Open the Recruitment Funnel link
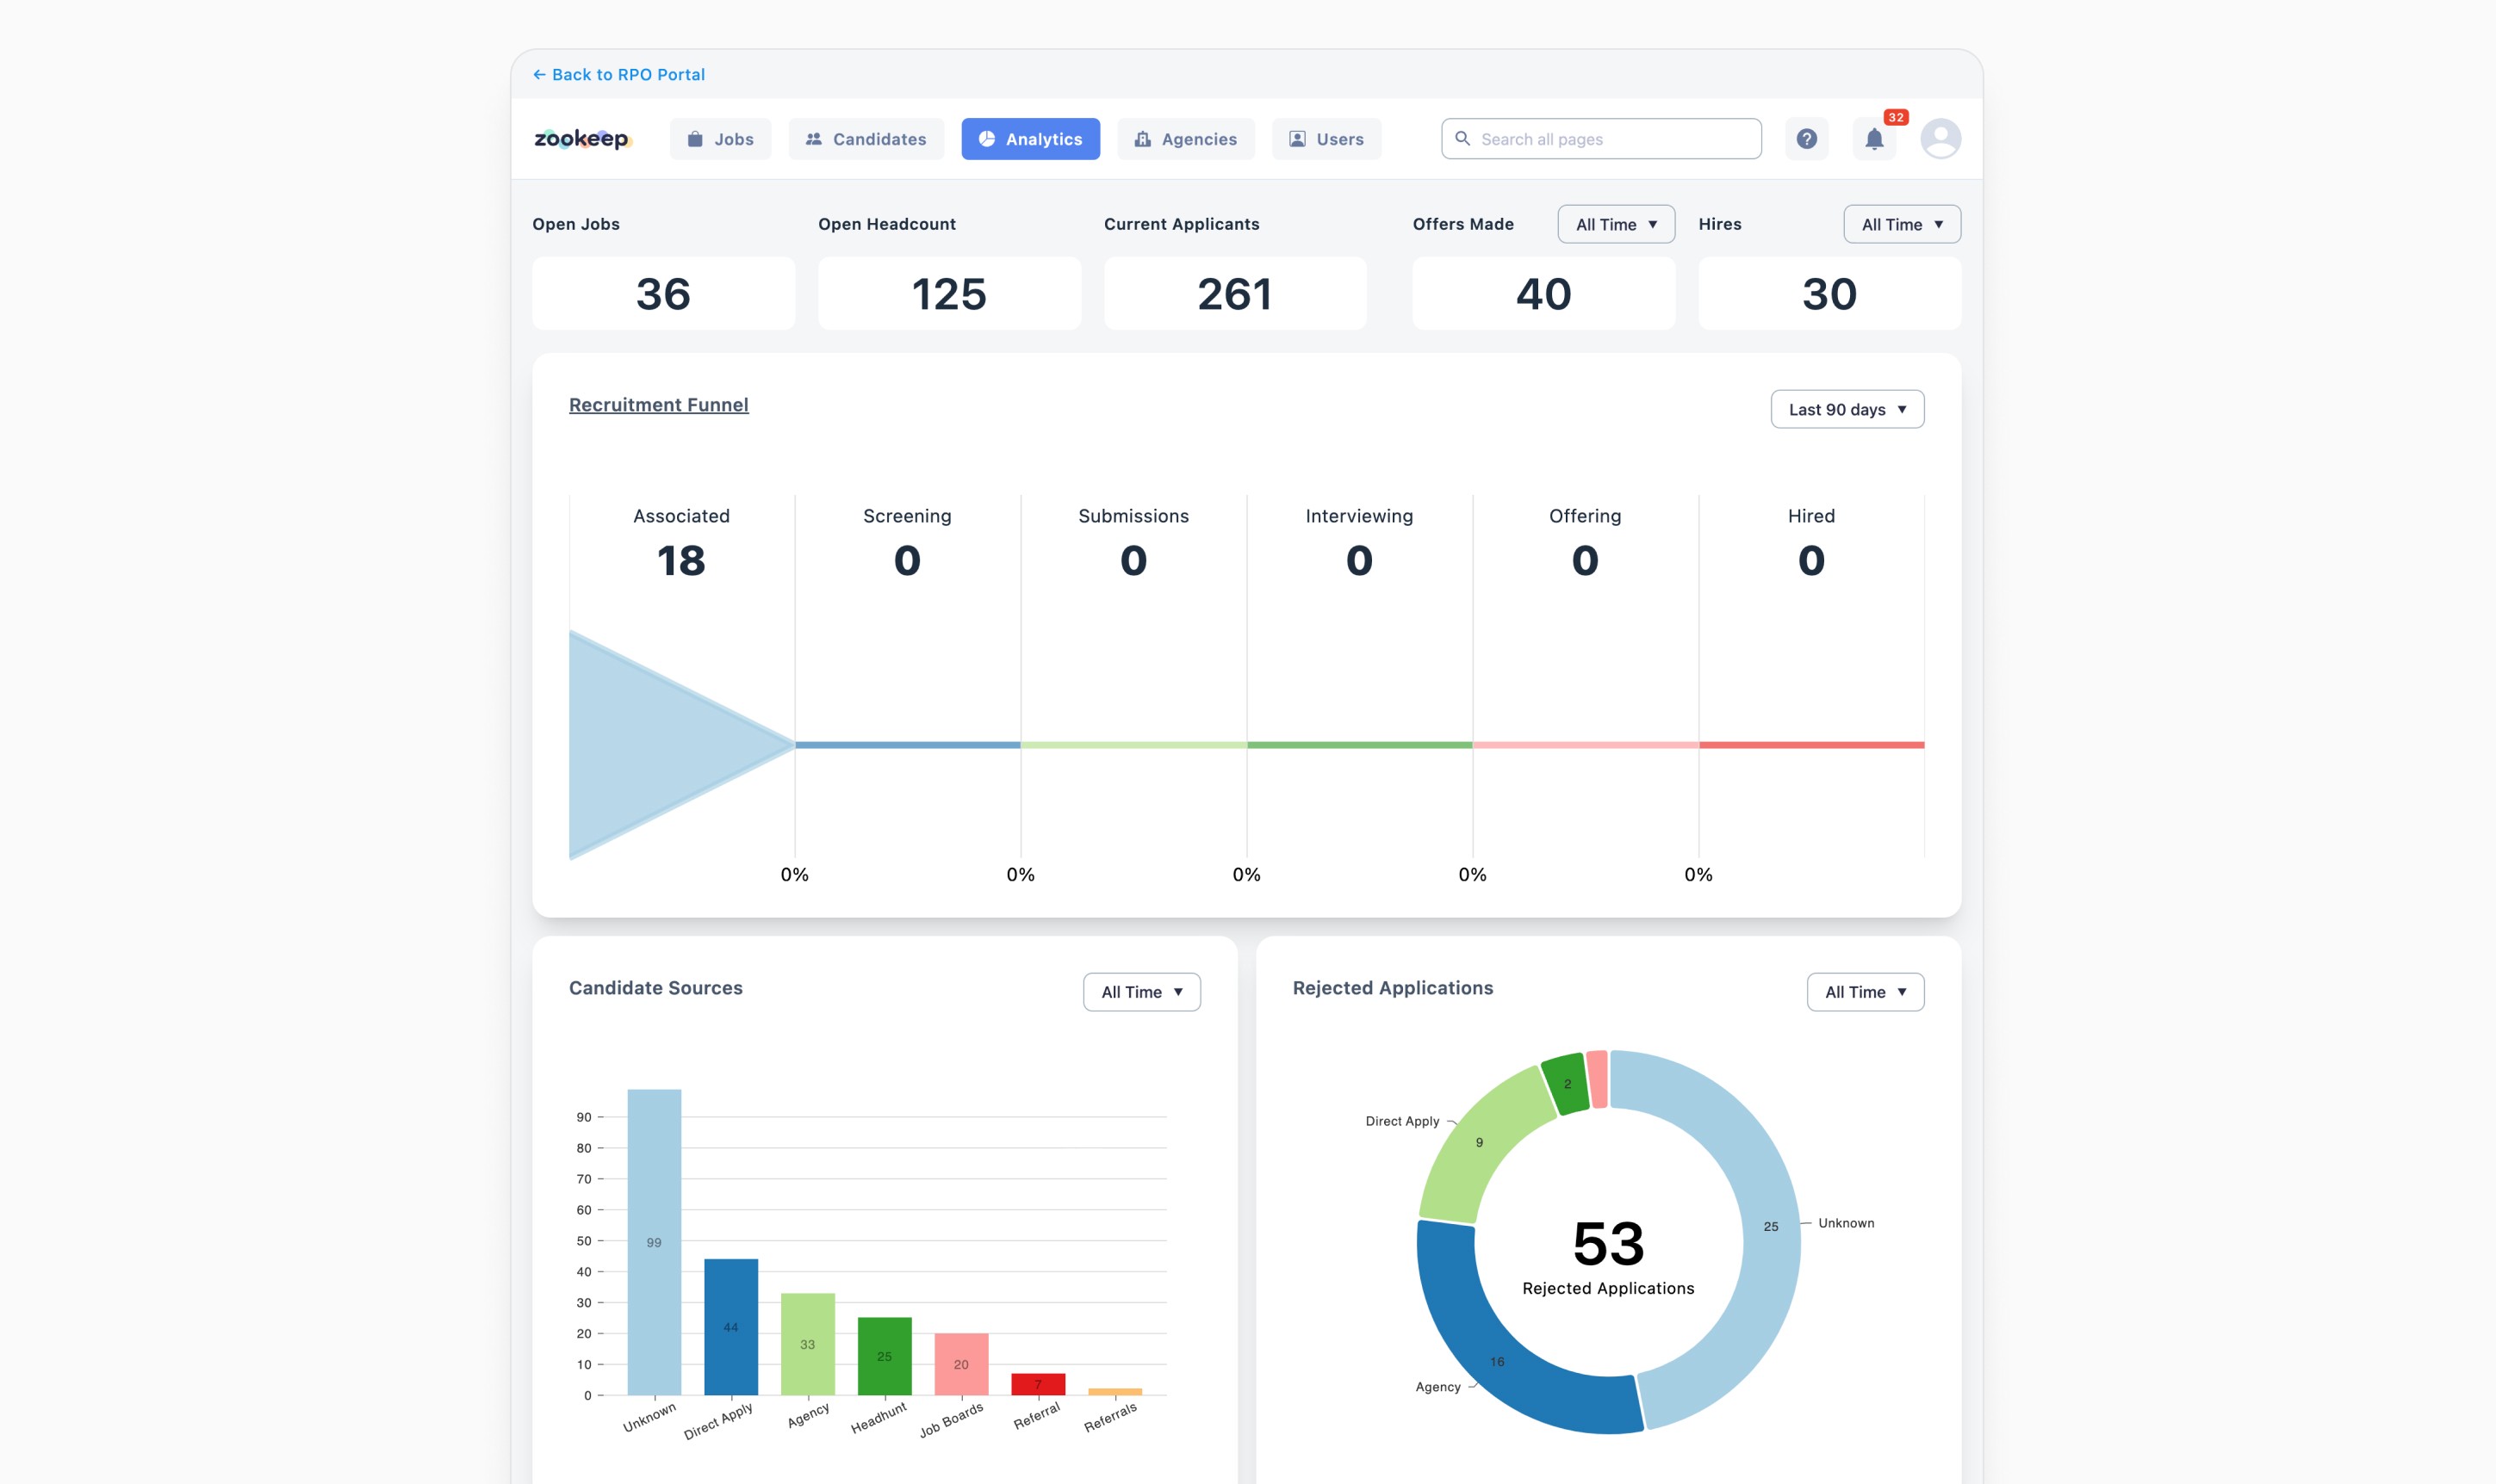Image resolution: width=2496 pixels, height=1484 pixels. point(658,405)
